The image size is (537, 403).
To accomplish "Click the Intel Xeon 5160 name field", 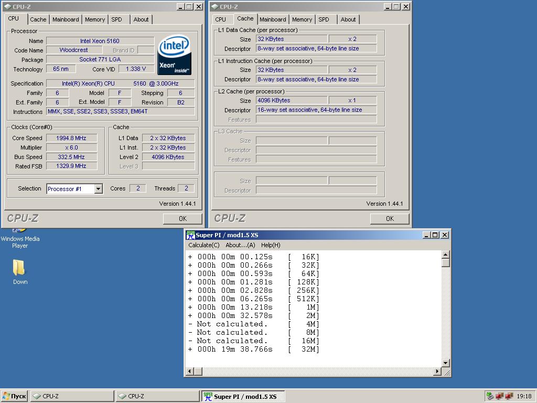I will (x=100, y=41).
